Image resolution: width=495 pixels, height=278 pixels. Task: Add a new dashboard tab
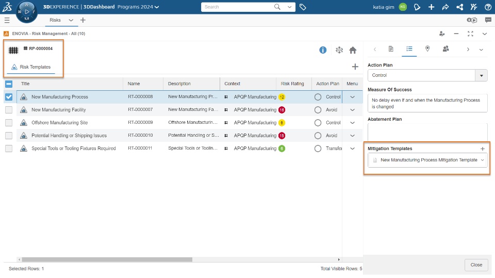click(83, 20)
